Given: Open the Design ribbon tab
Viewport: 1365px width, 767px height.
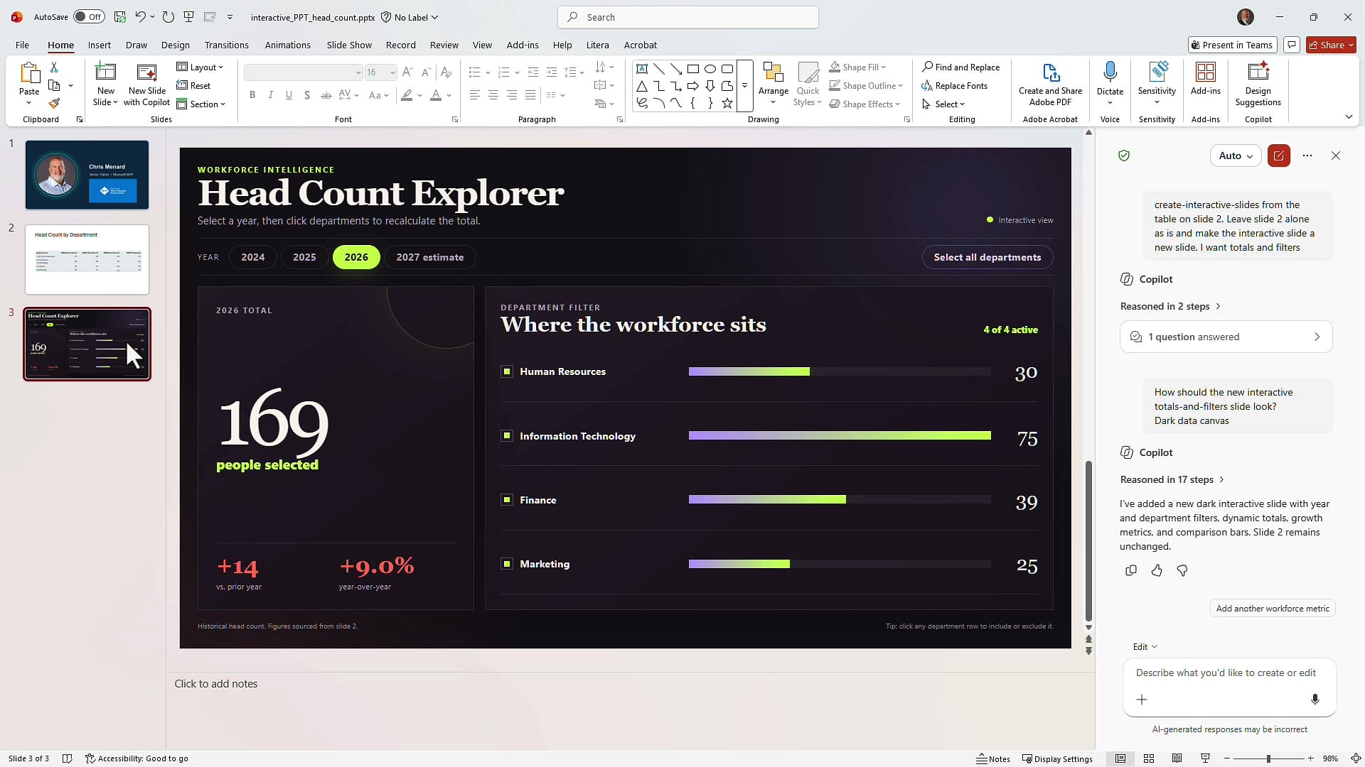Looking at the screenshot, I should click(x=175, y=45).
